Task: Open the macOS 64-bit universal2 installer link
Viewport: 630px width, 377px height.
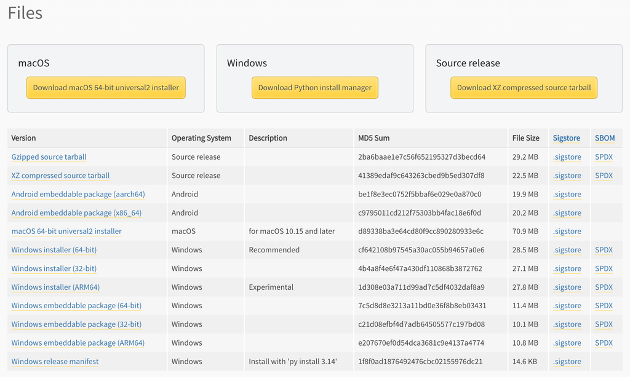Action: [x=66, y=231]
